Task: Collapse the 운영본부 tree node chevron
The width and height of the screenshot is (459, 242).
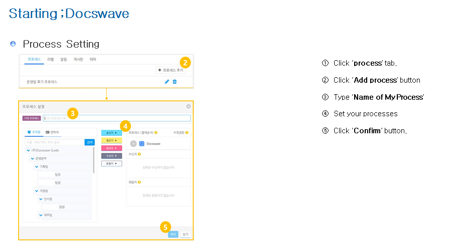Action: coord(33,158)
